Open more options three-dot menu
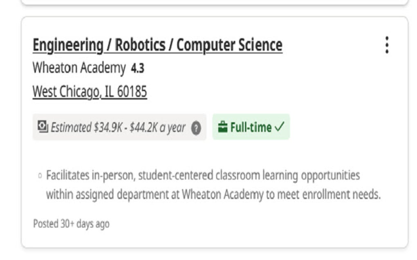The width and height of the screenshot is (417, 260). click(x=387, y=45)
